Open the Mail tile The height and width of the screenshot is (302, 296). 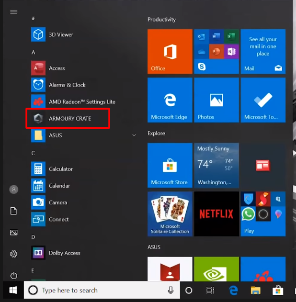pos(263,51)
